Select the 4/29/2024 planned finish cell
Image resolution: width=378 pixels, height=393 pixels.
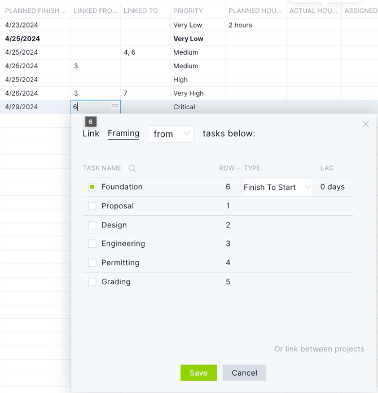coord(37,107)
